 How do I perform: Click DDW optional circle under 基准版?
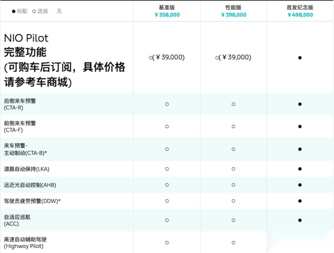coord(167,201)
